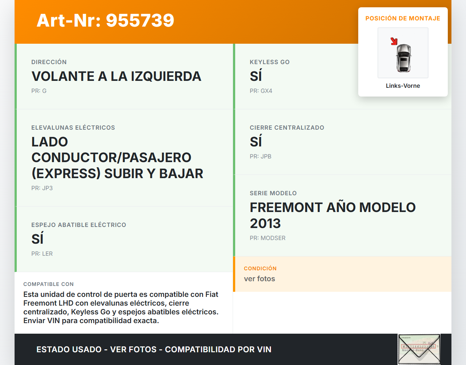Image resolution: width=466 pixels, height=365 pixels.
Task: Click the 'Compatible con' description paragraph
Action: click(x=121, y=307)
